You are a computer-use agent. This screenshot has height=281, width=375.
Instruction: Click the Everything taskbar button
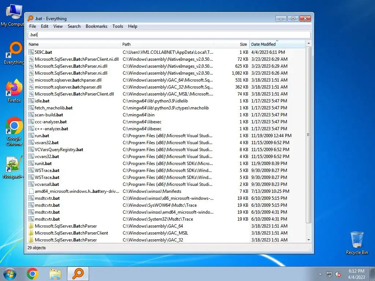[78, 274]
